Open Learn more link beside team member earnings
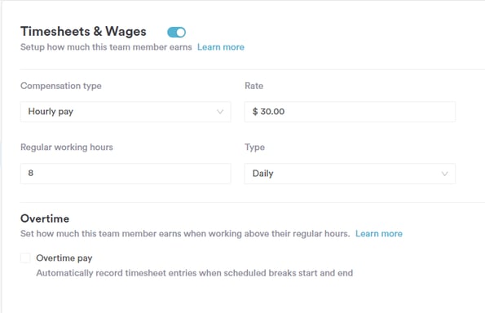485x313 pixels. click(x=221, y=47)
